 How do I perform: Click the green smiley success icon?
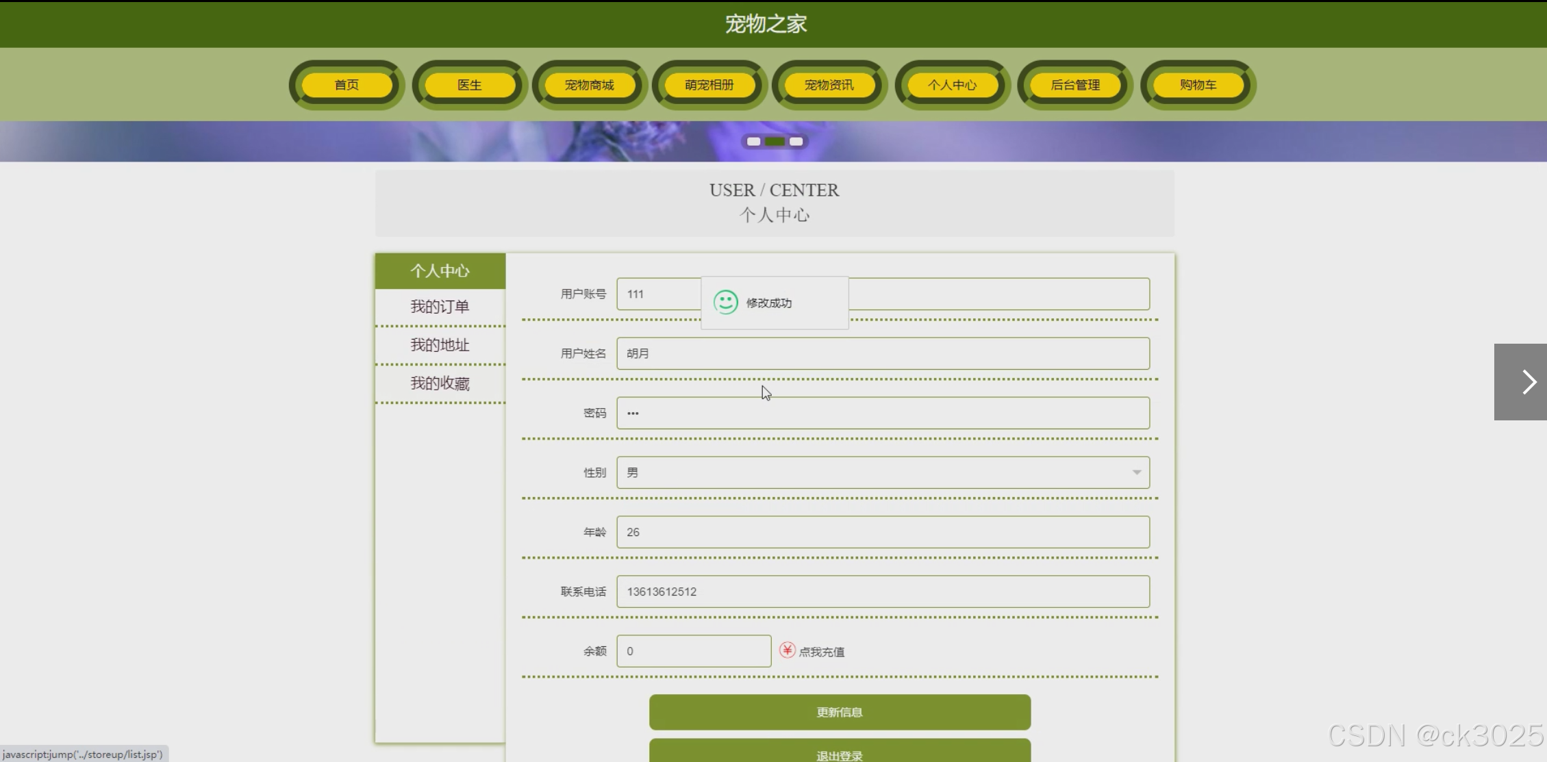[x=725, y=302]
